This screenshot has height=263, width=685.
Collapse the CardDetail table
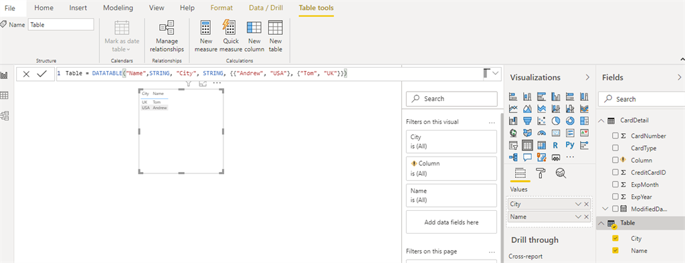pos(601,120)
